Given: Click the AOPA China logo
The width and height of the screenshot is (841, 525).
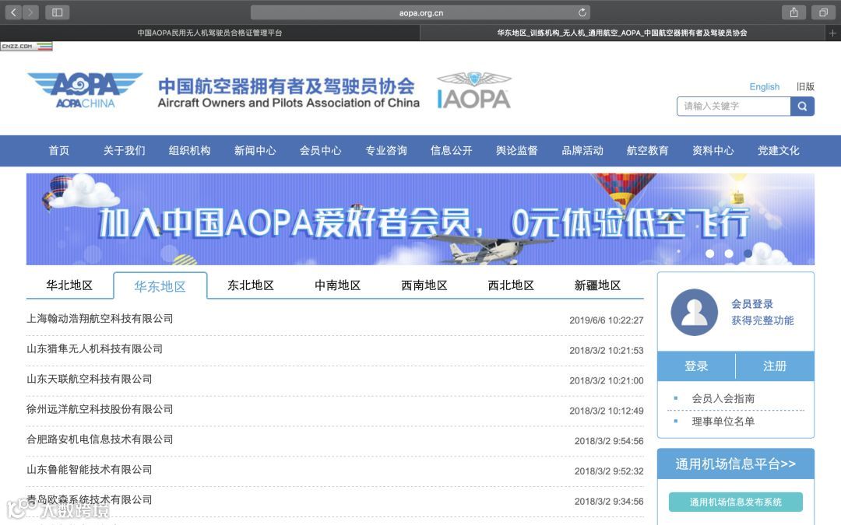Looking at the screenshot, I should pos(85,90).
